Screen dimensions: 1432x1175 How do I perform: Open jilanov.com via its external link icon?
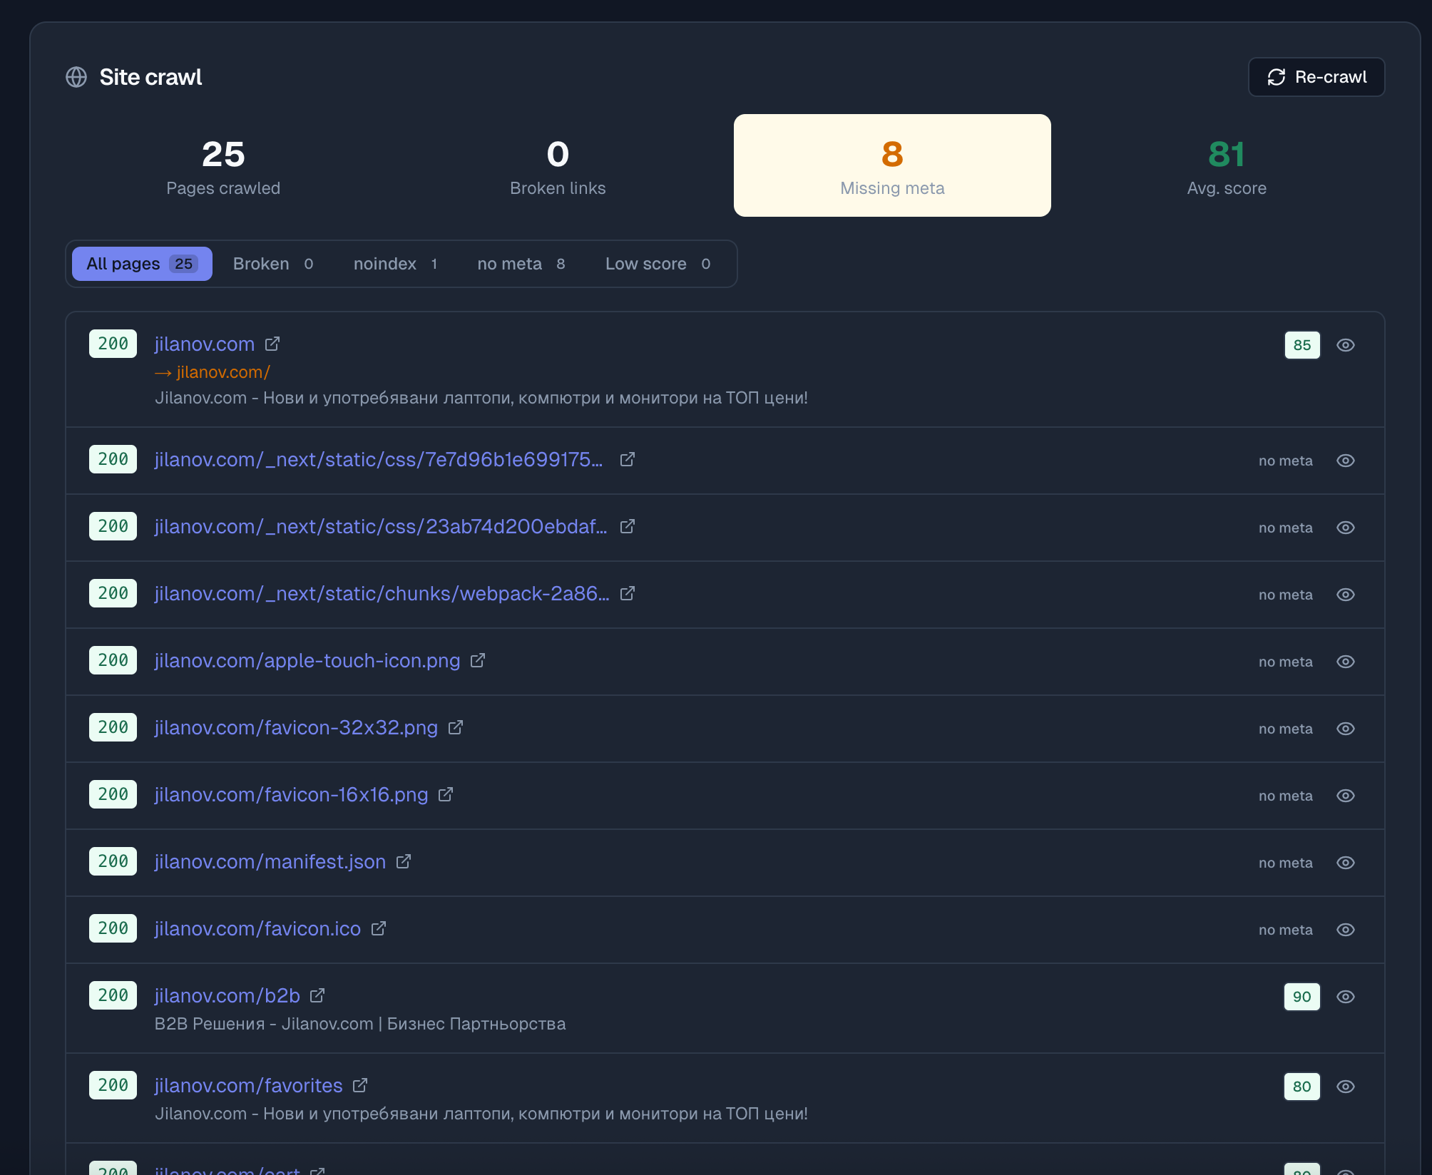[x=272, y=344]
